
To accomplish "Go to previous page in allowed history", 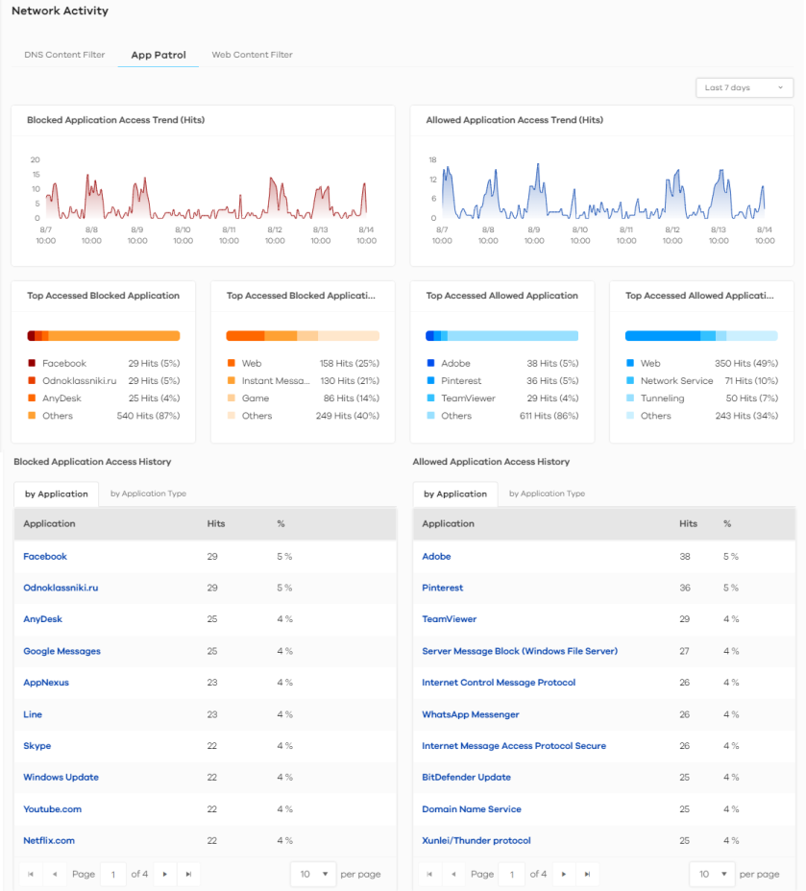I will 453,874.
